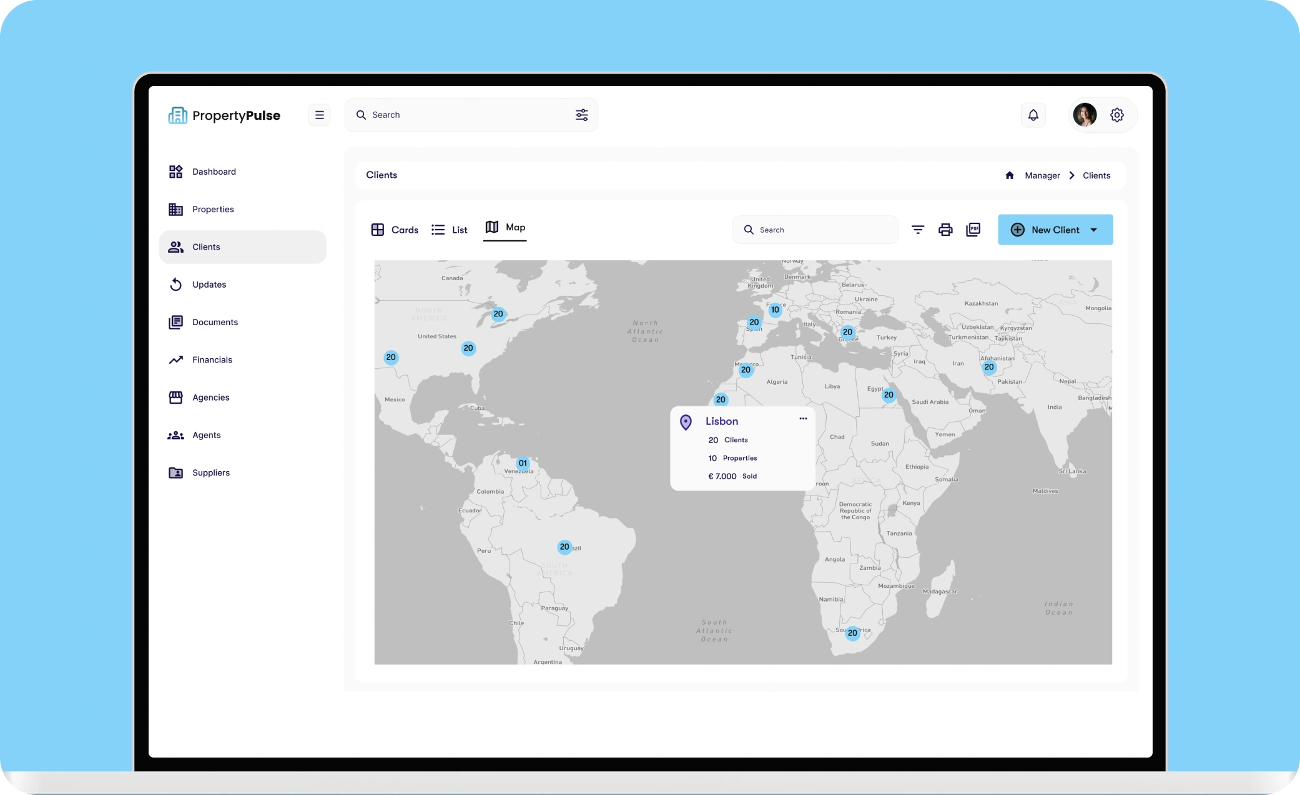This screenshot has width=1300, height=795.
Task: Open Suppliers in sidebar
Action: 243,472
